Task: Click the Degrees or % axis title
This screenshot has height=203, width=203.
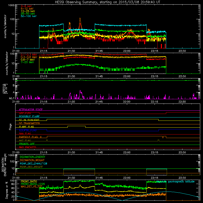Action: (x=7, y=190)
